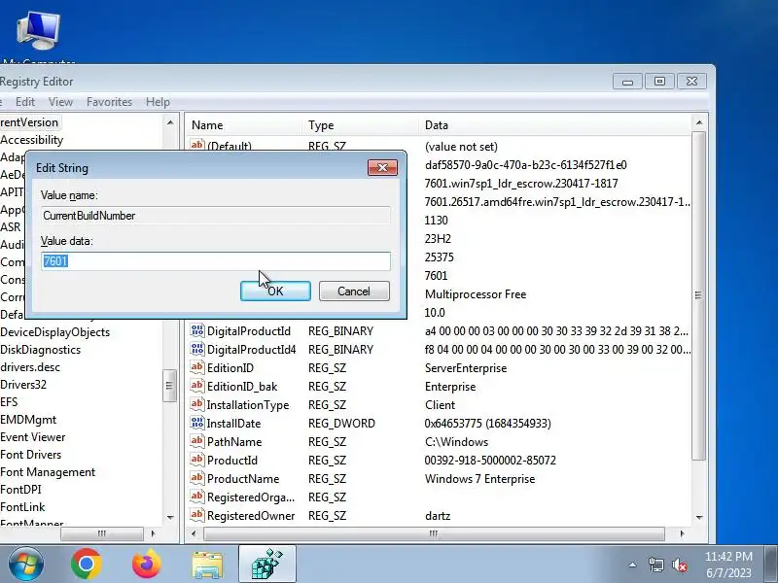Open the My Computer desktop icon

click(x=38, y=32)
